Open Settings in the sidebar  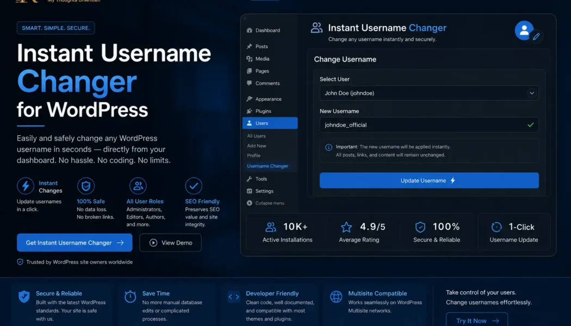click(260, 191)
